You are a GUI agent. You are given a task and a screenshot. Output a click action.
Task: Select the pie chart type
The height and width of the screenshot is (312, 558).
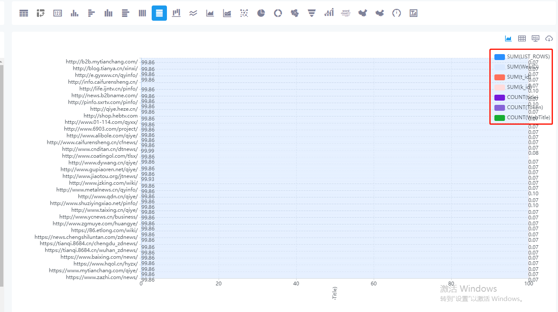(x=261, y=13)
